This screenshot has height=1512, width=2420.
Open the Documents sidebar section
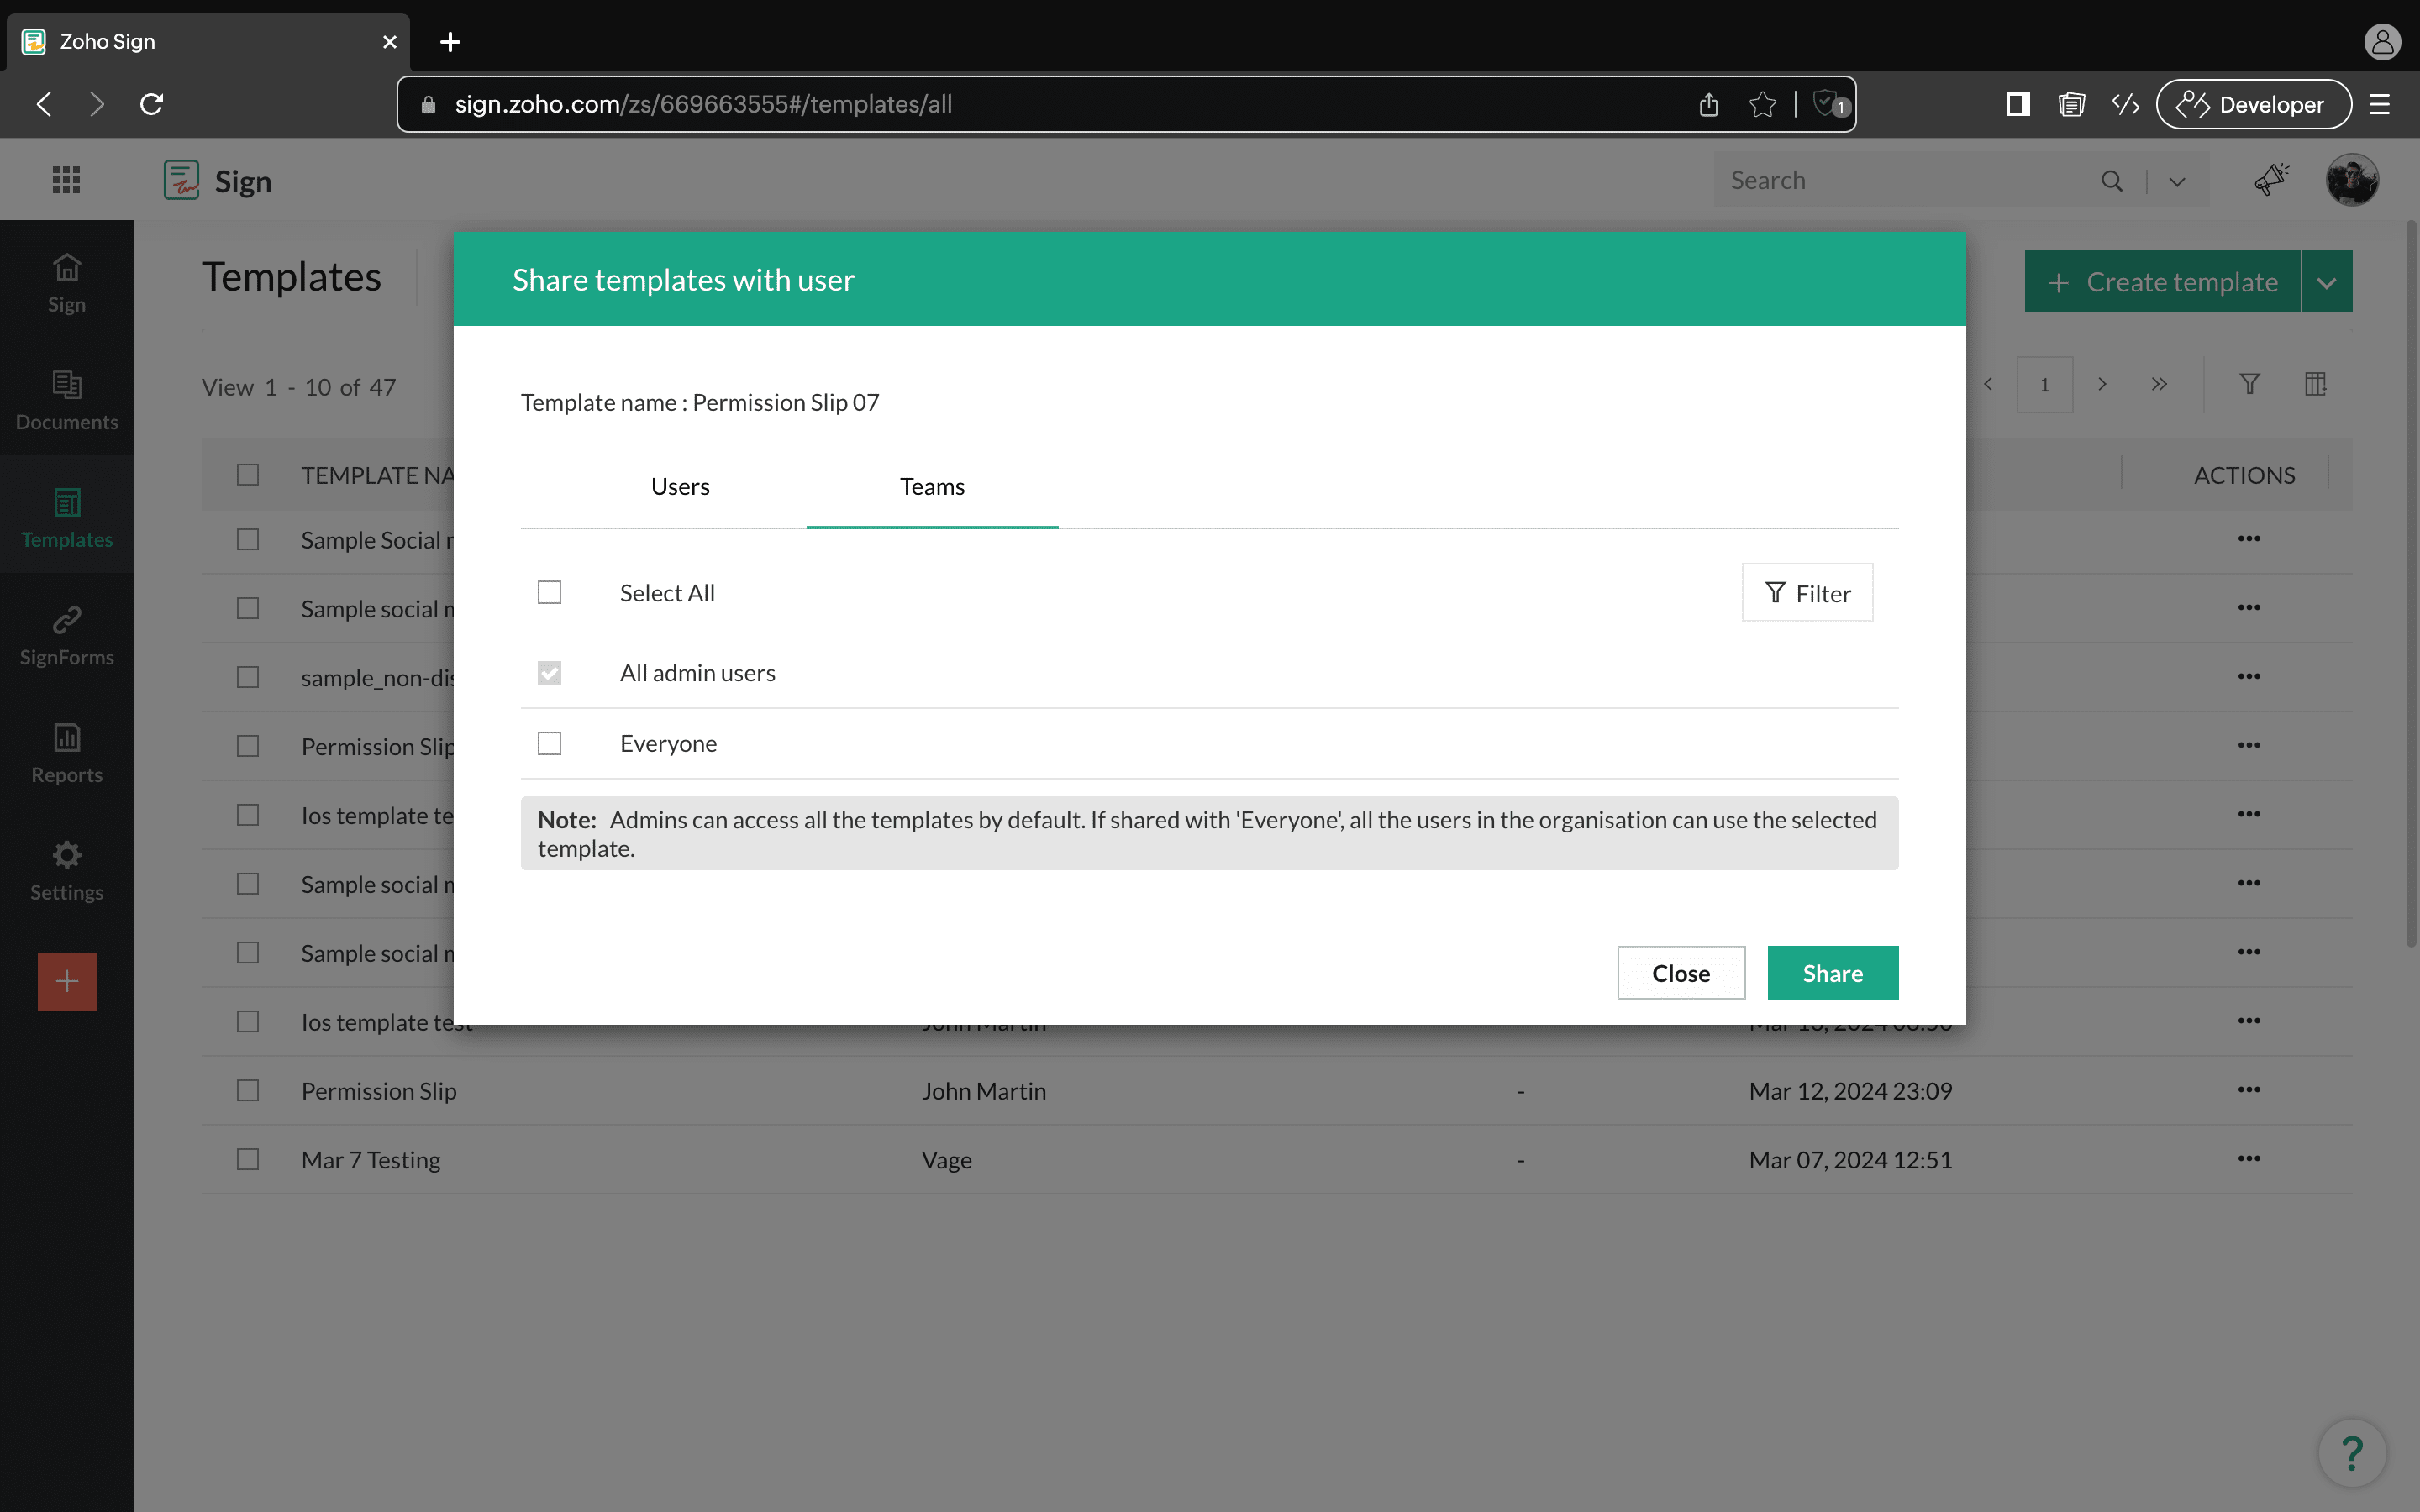point(67,399)
